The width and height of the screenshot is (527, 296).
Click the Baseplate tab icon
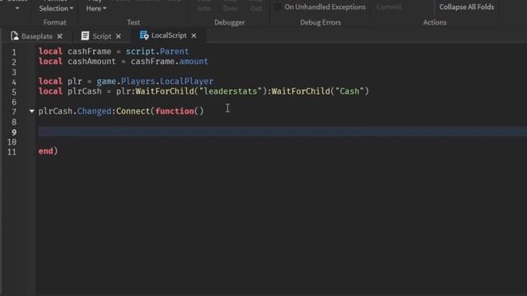click(15, 36)
